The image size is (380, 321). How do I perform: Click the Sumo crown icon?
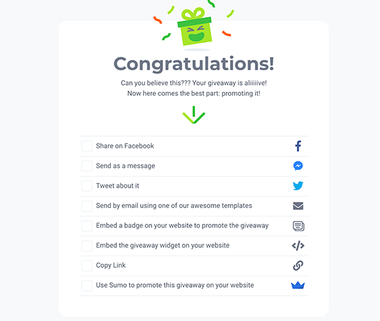coord(298,285)
